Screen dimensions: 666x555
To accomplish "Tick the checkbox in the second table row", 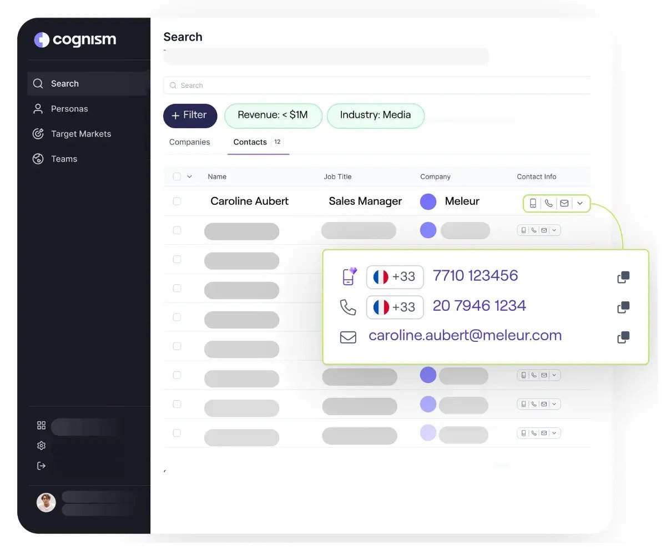I will pos(177,230).
